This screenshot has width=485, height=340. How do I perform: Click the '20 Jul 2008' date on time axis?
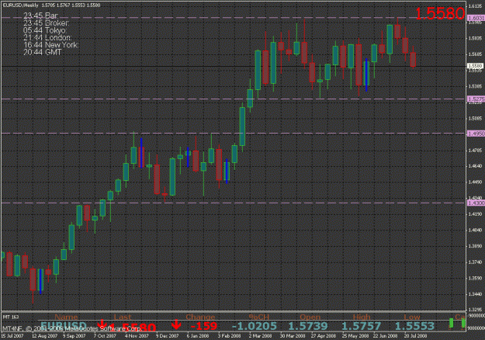click(x=415, y=336)
